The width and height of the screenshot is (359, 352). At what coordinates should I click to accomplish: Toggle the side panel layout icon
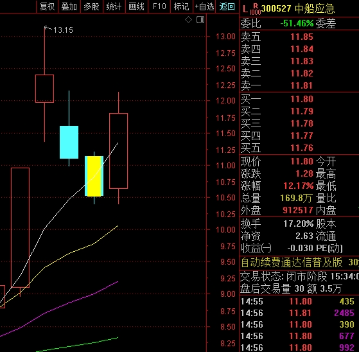click(200, 20)
